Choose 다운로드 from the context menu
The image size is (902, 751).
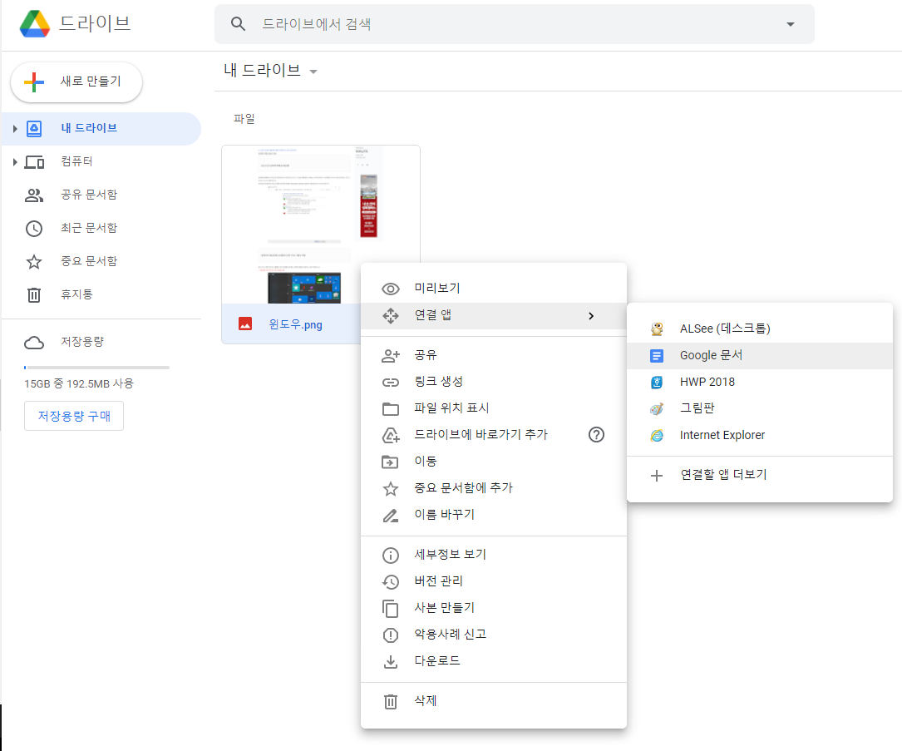click(494, 660)
